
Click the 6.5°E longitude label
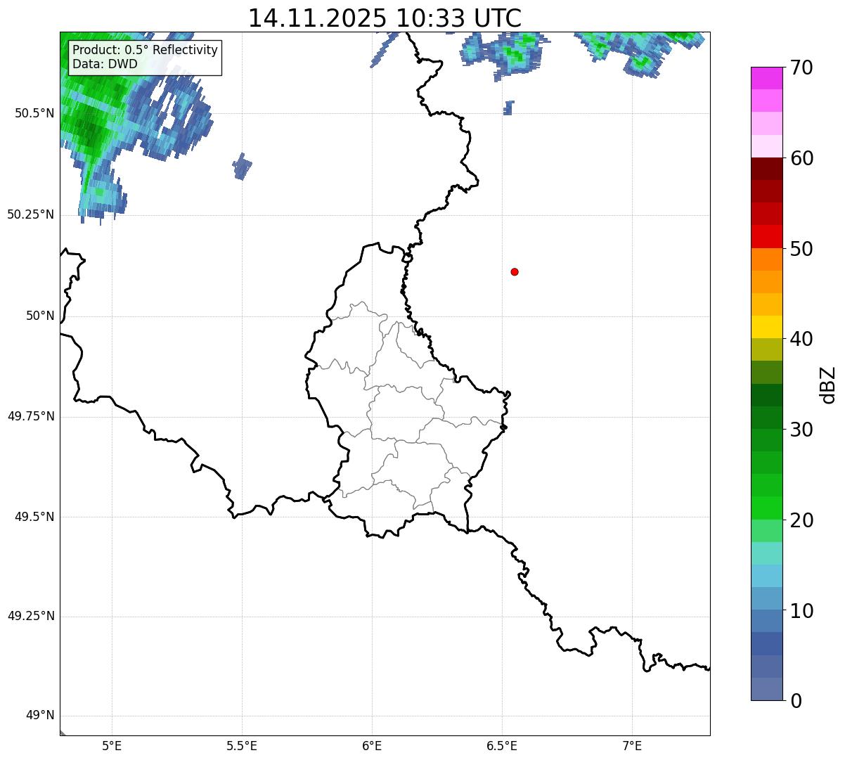(x=502, y=745)
